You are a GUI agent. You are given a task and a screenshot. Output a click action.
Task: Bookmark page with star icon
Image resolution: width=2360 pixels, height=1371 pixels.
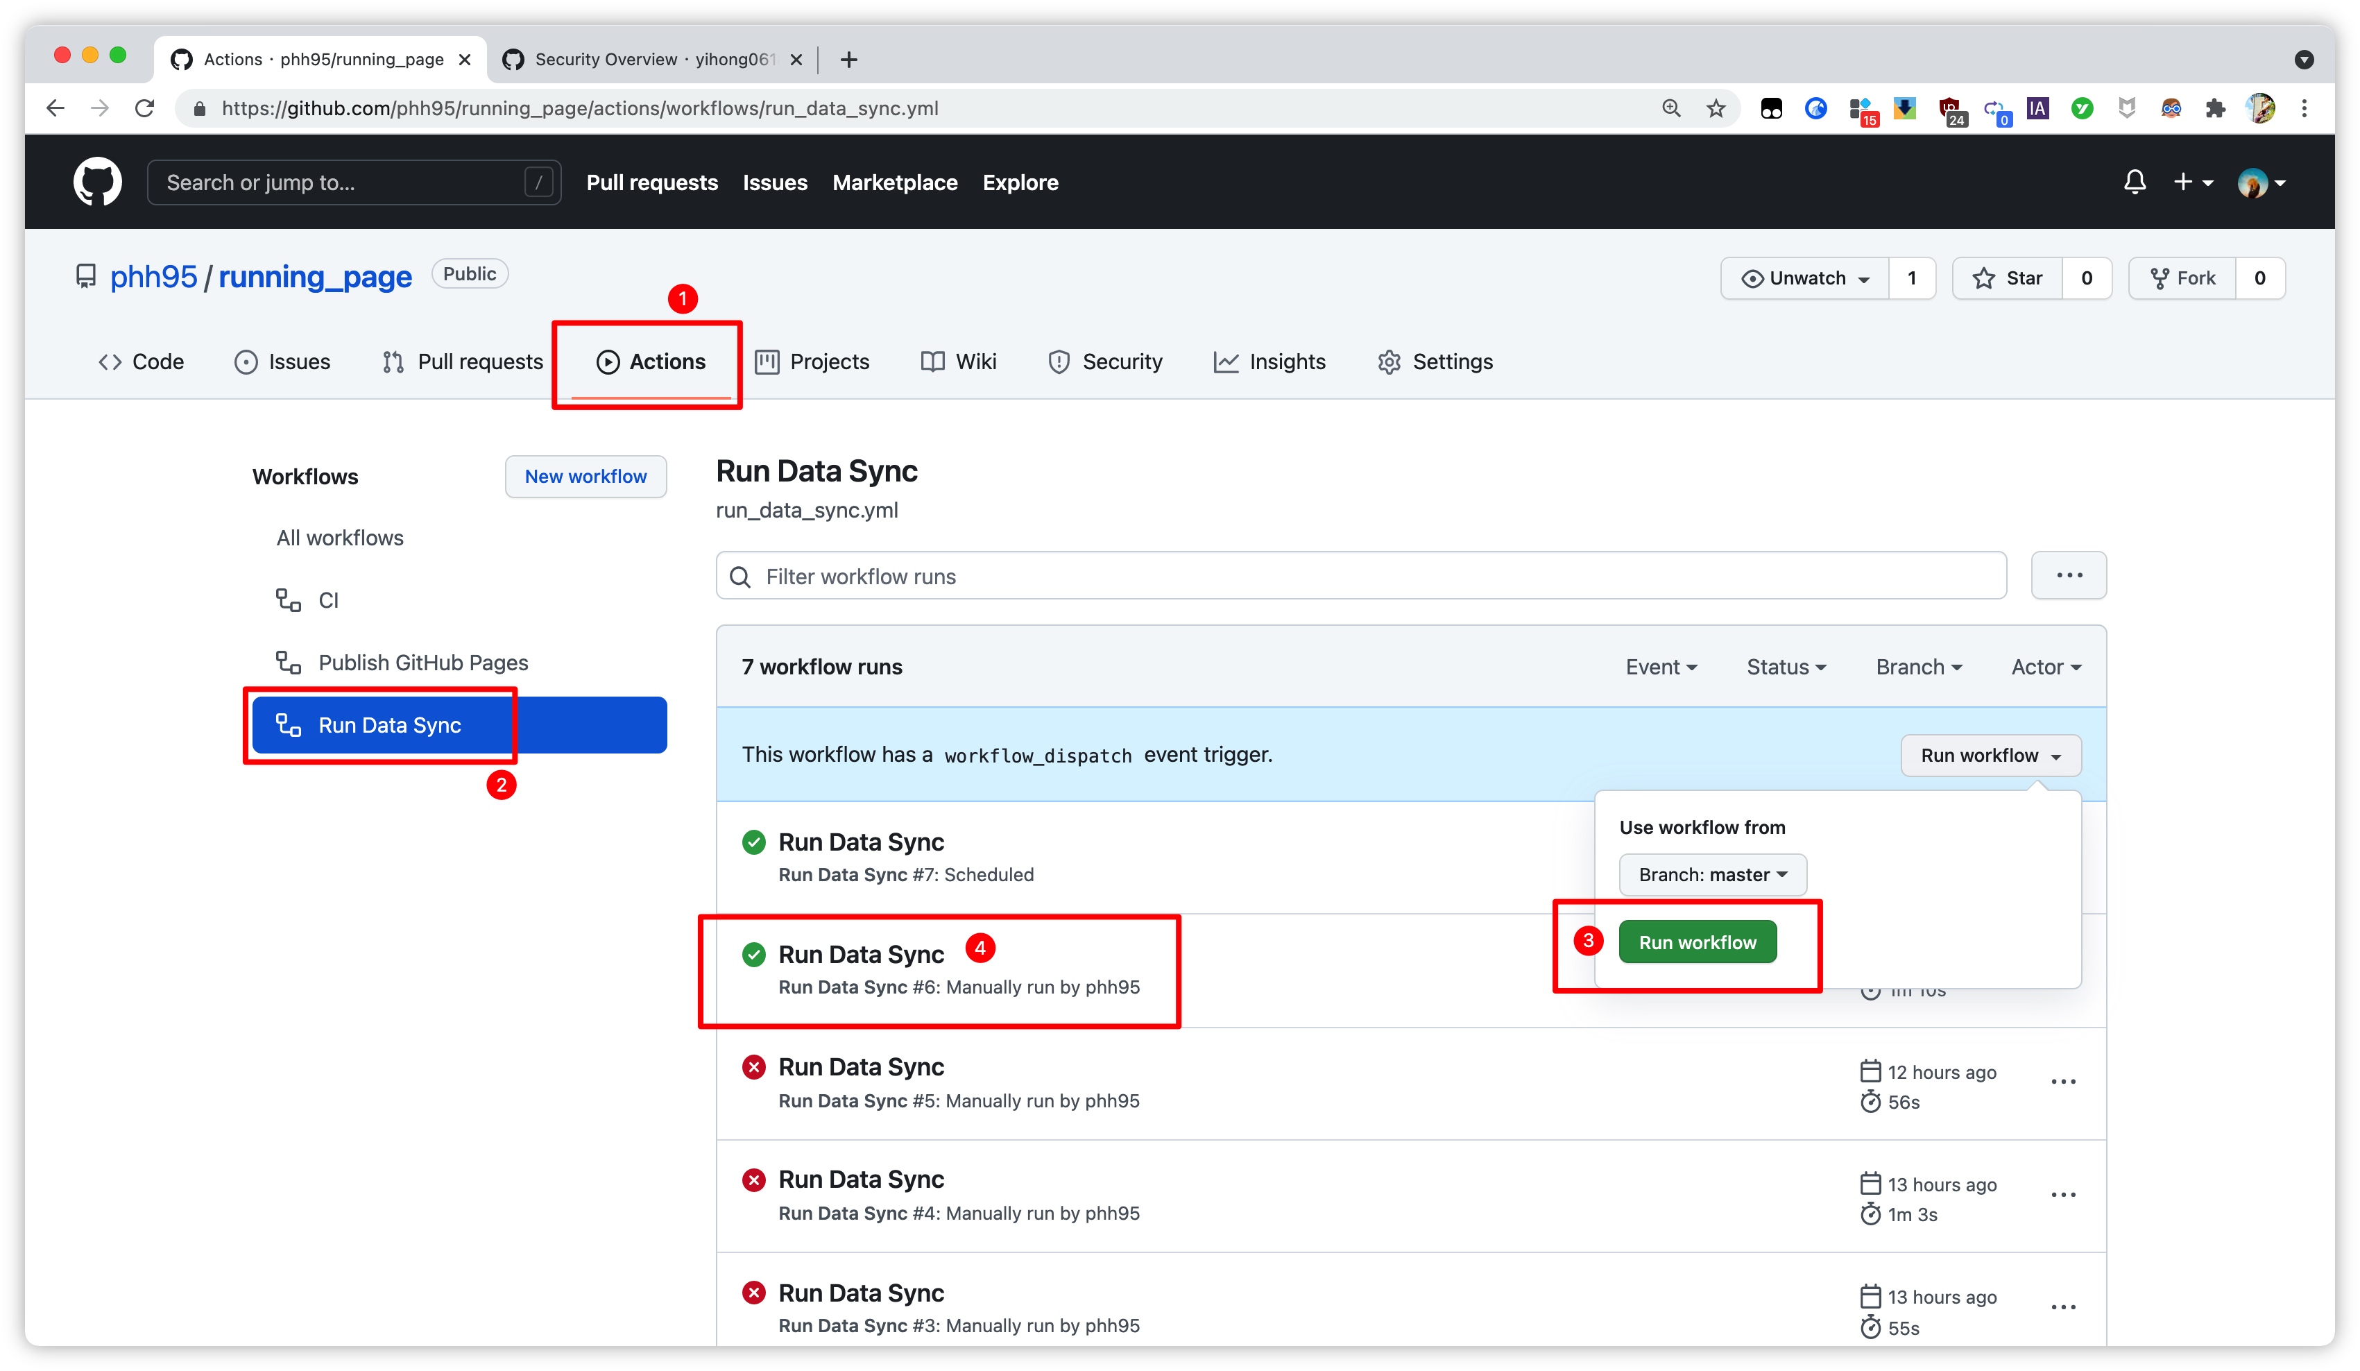pyautogui.click(x=1716, y=109)
